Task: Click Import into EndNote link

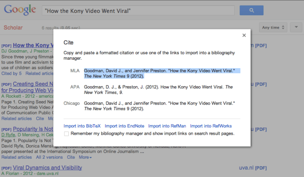Action: (124, 126)
